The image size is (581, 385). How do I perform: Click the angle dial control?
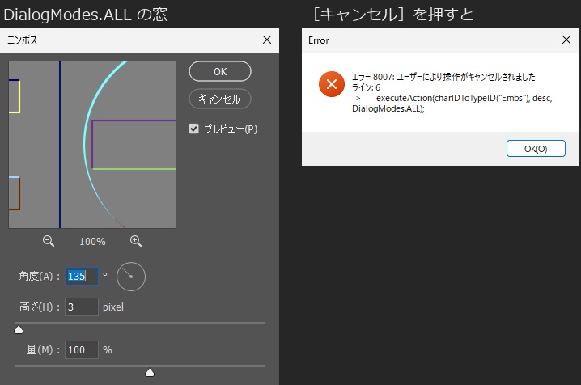click(131, 277)
